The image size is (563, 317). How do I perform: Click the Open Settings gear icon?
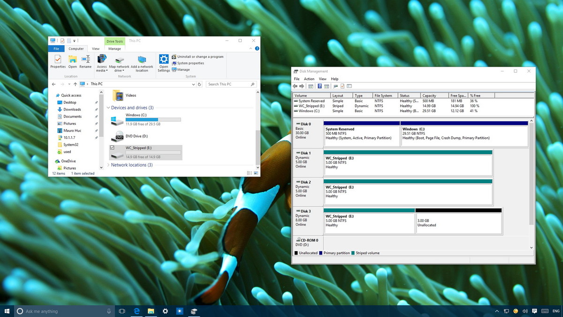coord(164,59)
